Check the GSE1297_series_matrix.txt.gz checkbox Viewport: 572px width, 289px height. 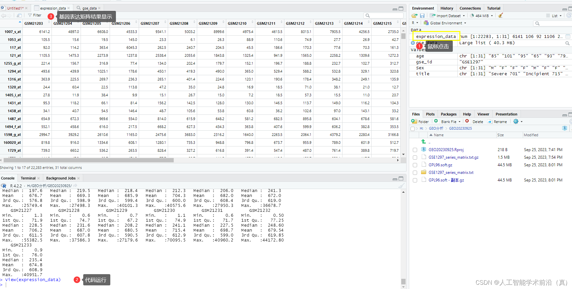tap(415, 157)
